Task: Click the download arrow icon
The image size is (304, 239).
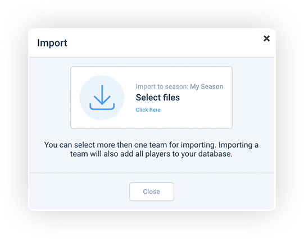Action: 102,98
